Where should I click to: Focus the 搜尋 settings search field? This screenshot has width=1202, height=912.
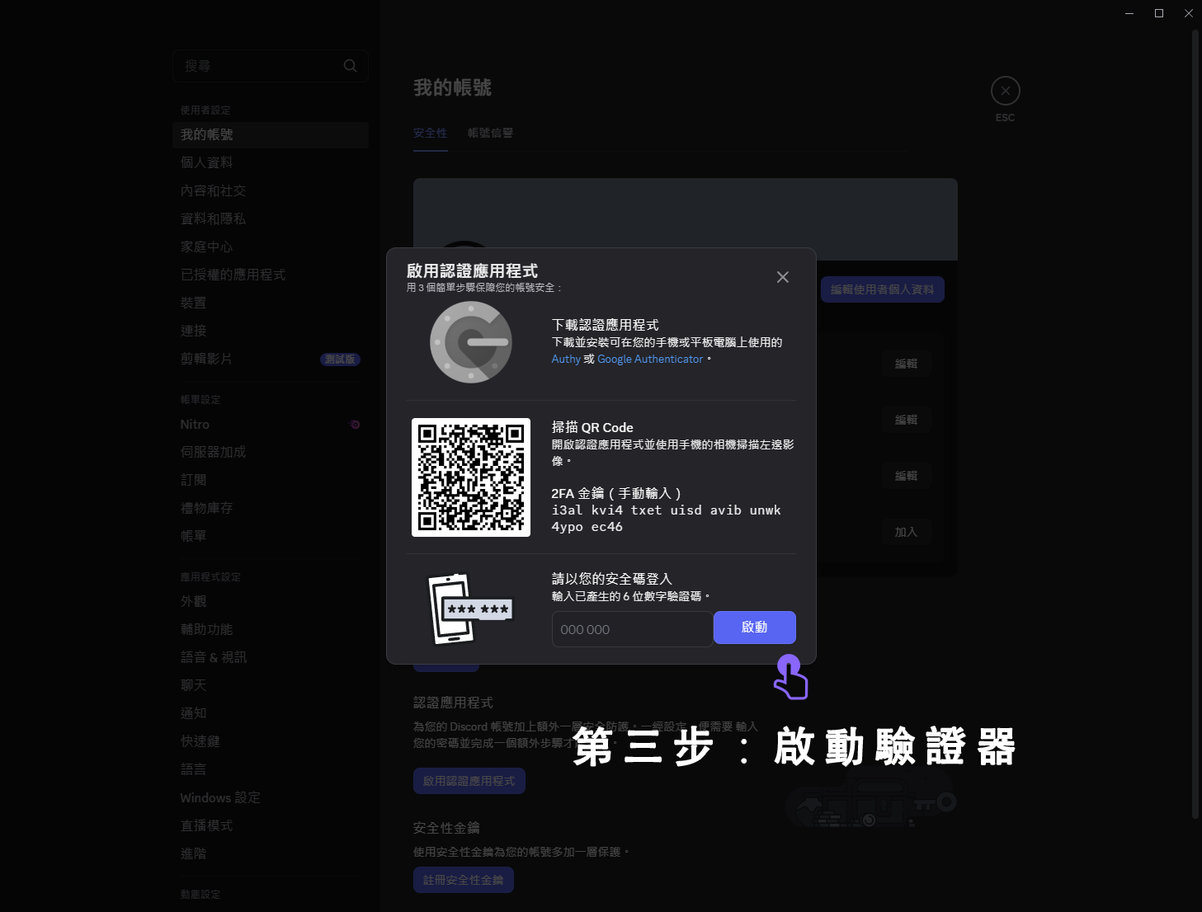(271, 66)
